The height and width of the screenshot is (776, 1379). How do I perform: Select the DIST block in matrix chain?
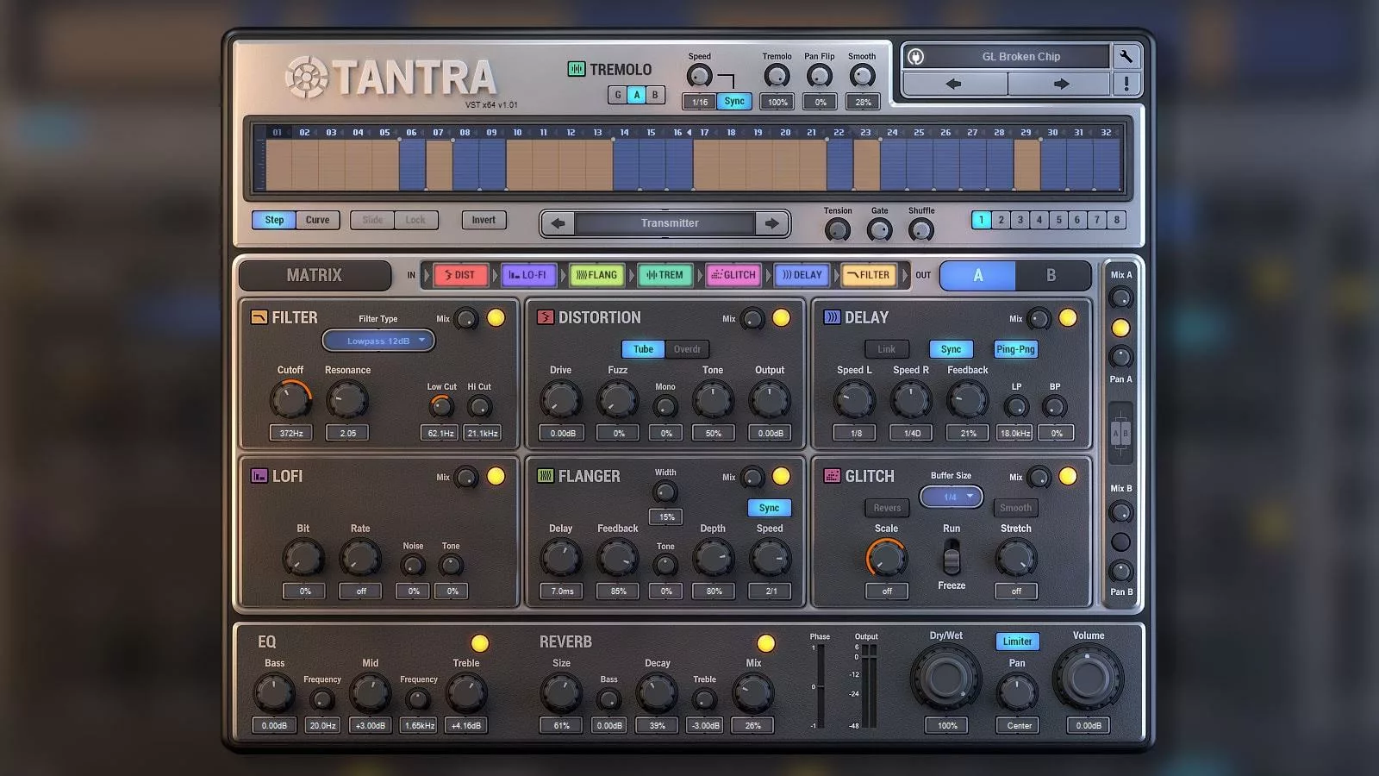pos(460,275)
